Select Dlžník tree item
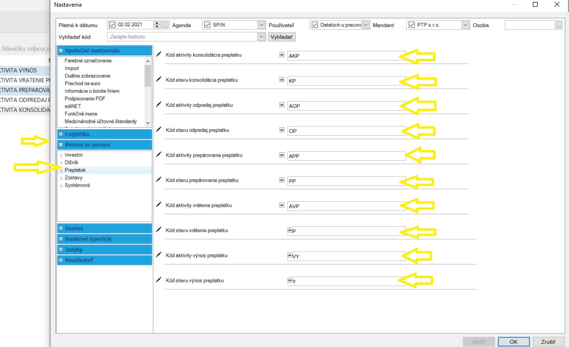This screenshot has height=347, width=569. pos(72,162)
